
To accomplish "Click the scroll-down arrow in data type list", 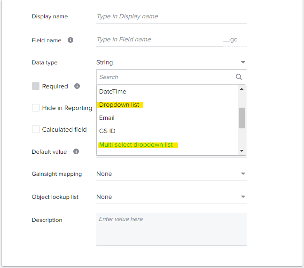I will [x=242, y=151].
